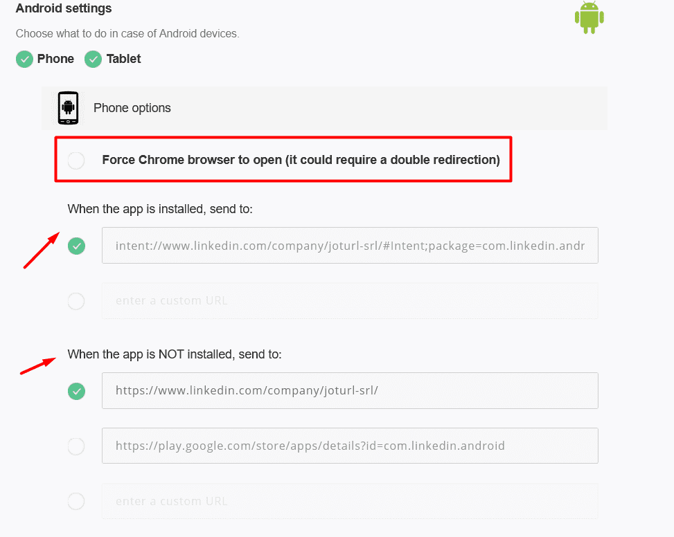Select custom URL option under app installed
This screenshot has height=537, width=674.
[x=76, y=301]
